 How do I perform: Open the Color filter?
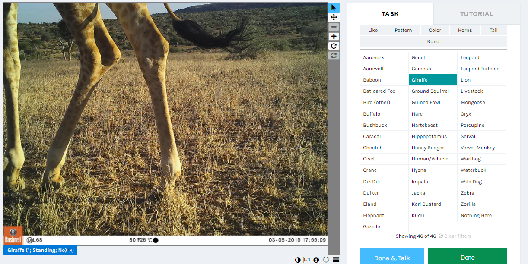435,30
